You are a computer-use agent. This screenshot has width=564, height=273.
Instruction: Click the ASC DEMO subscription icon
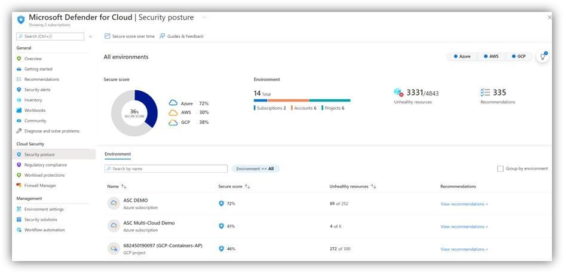click(x=114, y=203)
